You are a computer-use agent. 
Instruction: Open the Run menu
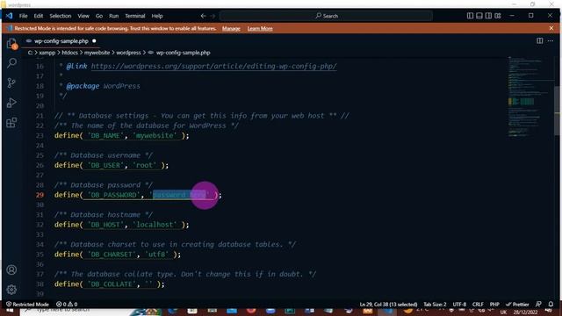113,16
